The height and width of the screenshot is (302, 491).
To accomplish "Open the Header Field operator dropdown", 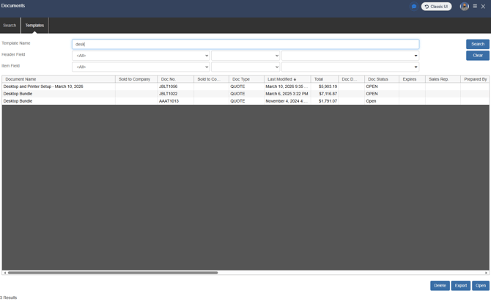I will click(245, 56).
